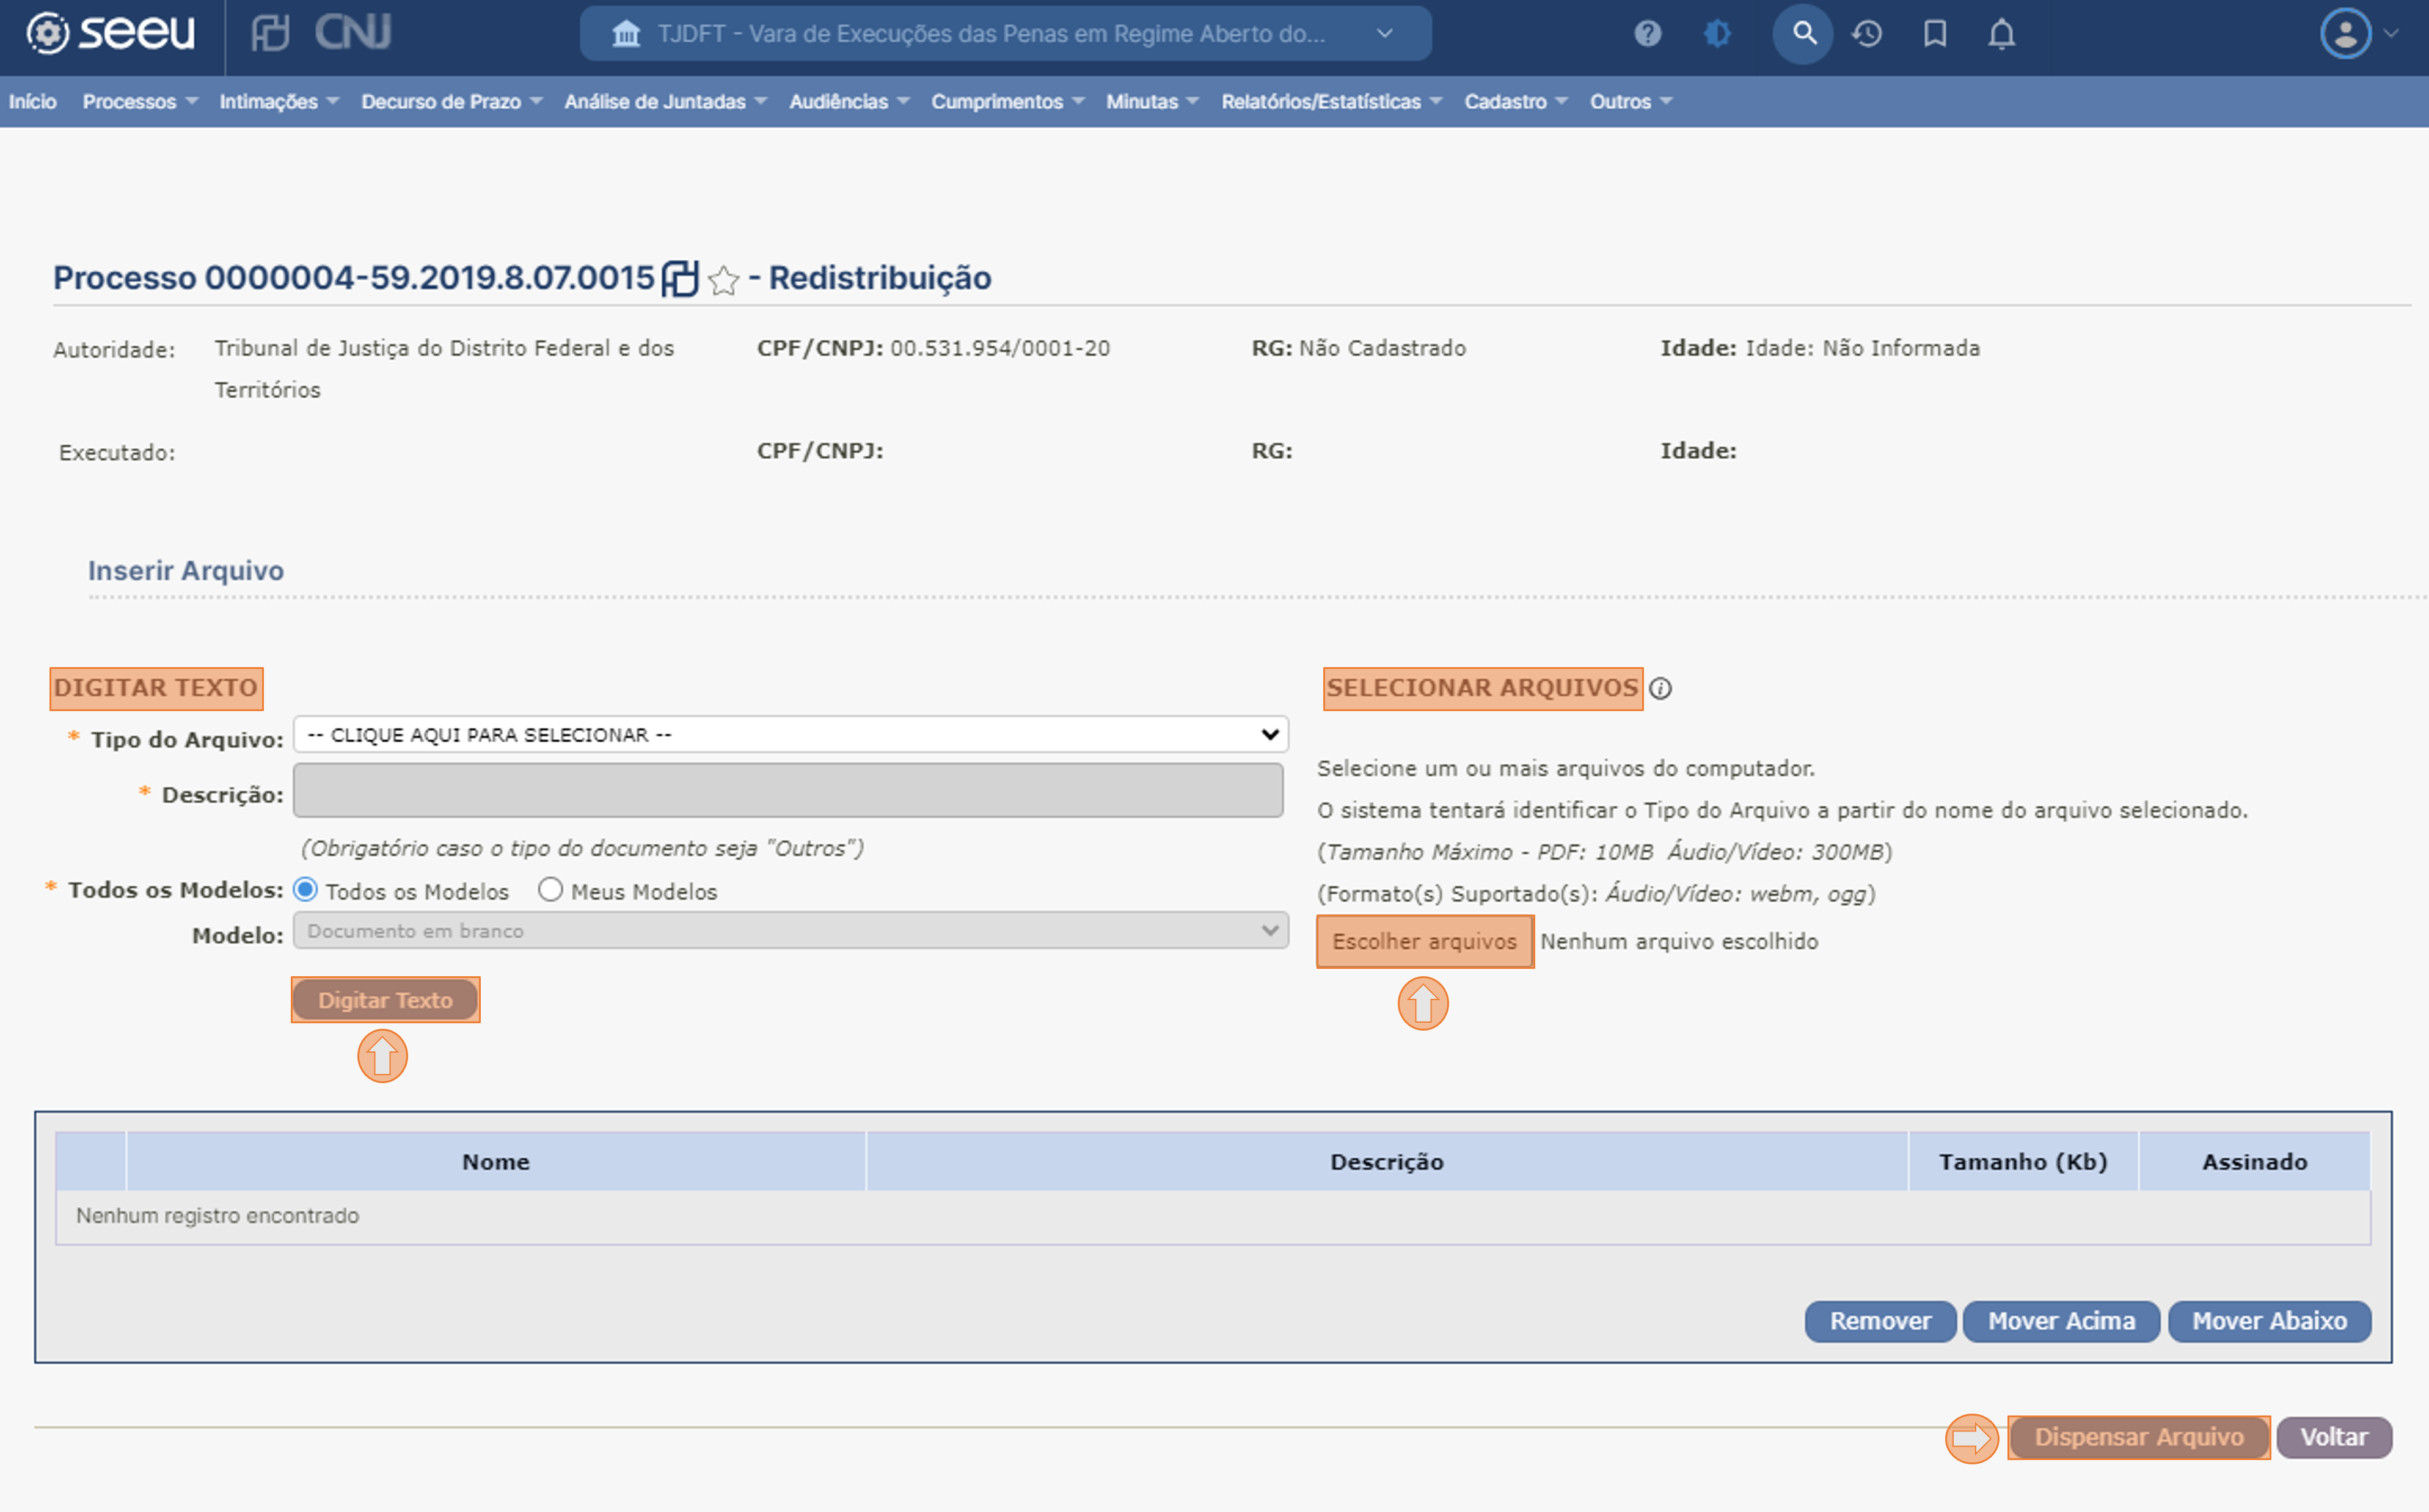Screen dimensions: 2429x1512
Task: Toggle the contrast theme icon
Action: pos(1717,34)
